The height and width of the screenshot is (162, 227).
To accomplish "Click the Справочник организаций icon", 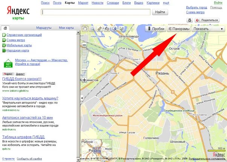I will (4, 35).
